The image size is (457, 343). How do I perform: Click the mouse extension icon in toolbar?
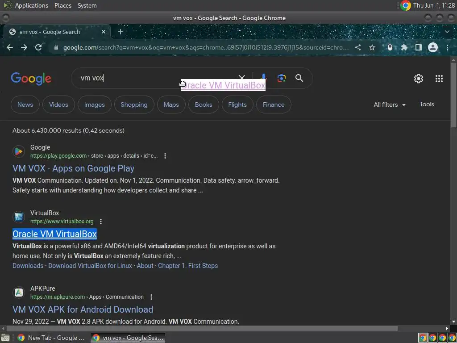390,47
